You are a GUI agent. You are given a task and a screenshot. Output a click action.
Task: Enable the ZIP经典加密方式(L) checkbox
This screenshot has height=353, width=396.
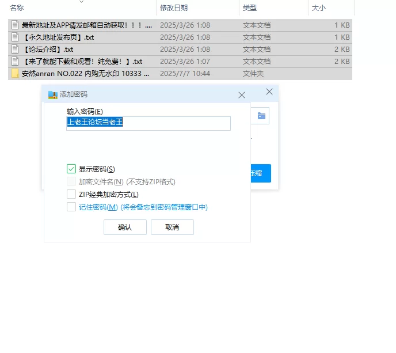coord(71,194)
